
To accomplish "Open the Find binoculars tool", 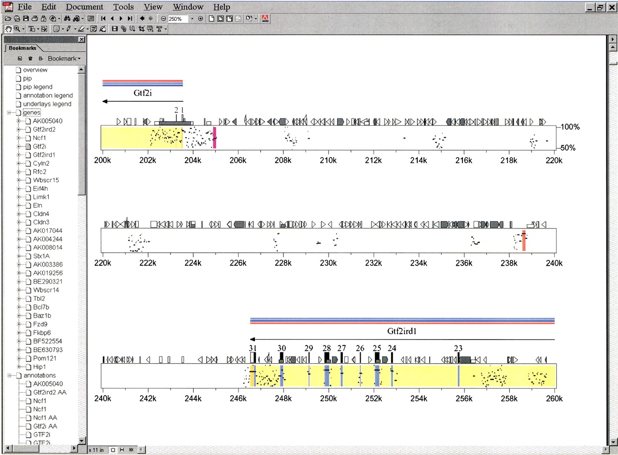I will click(x=67, y=18).
